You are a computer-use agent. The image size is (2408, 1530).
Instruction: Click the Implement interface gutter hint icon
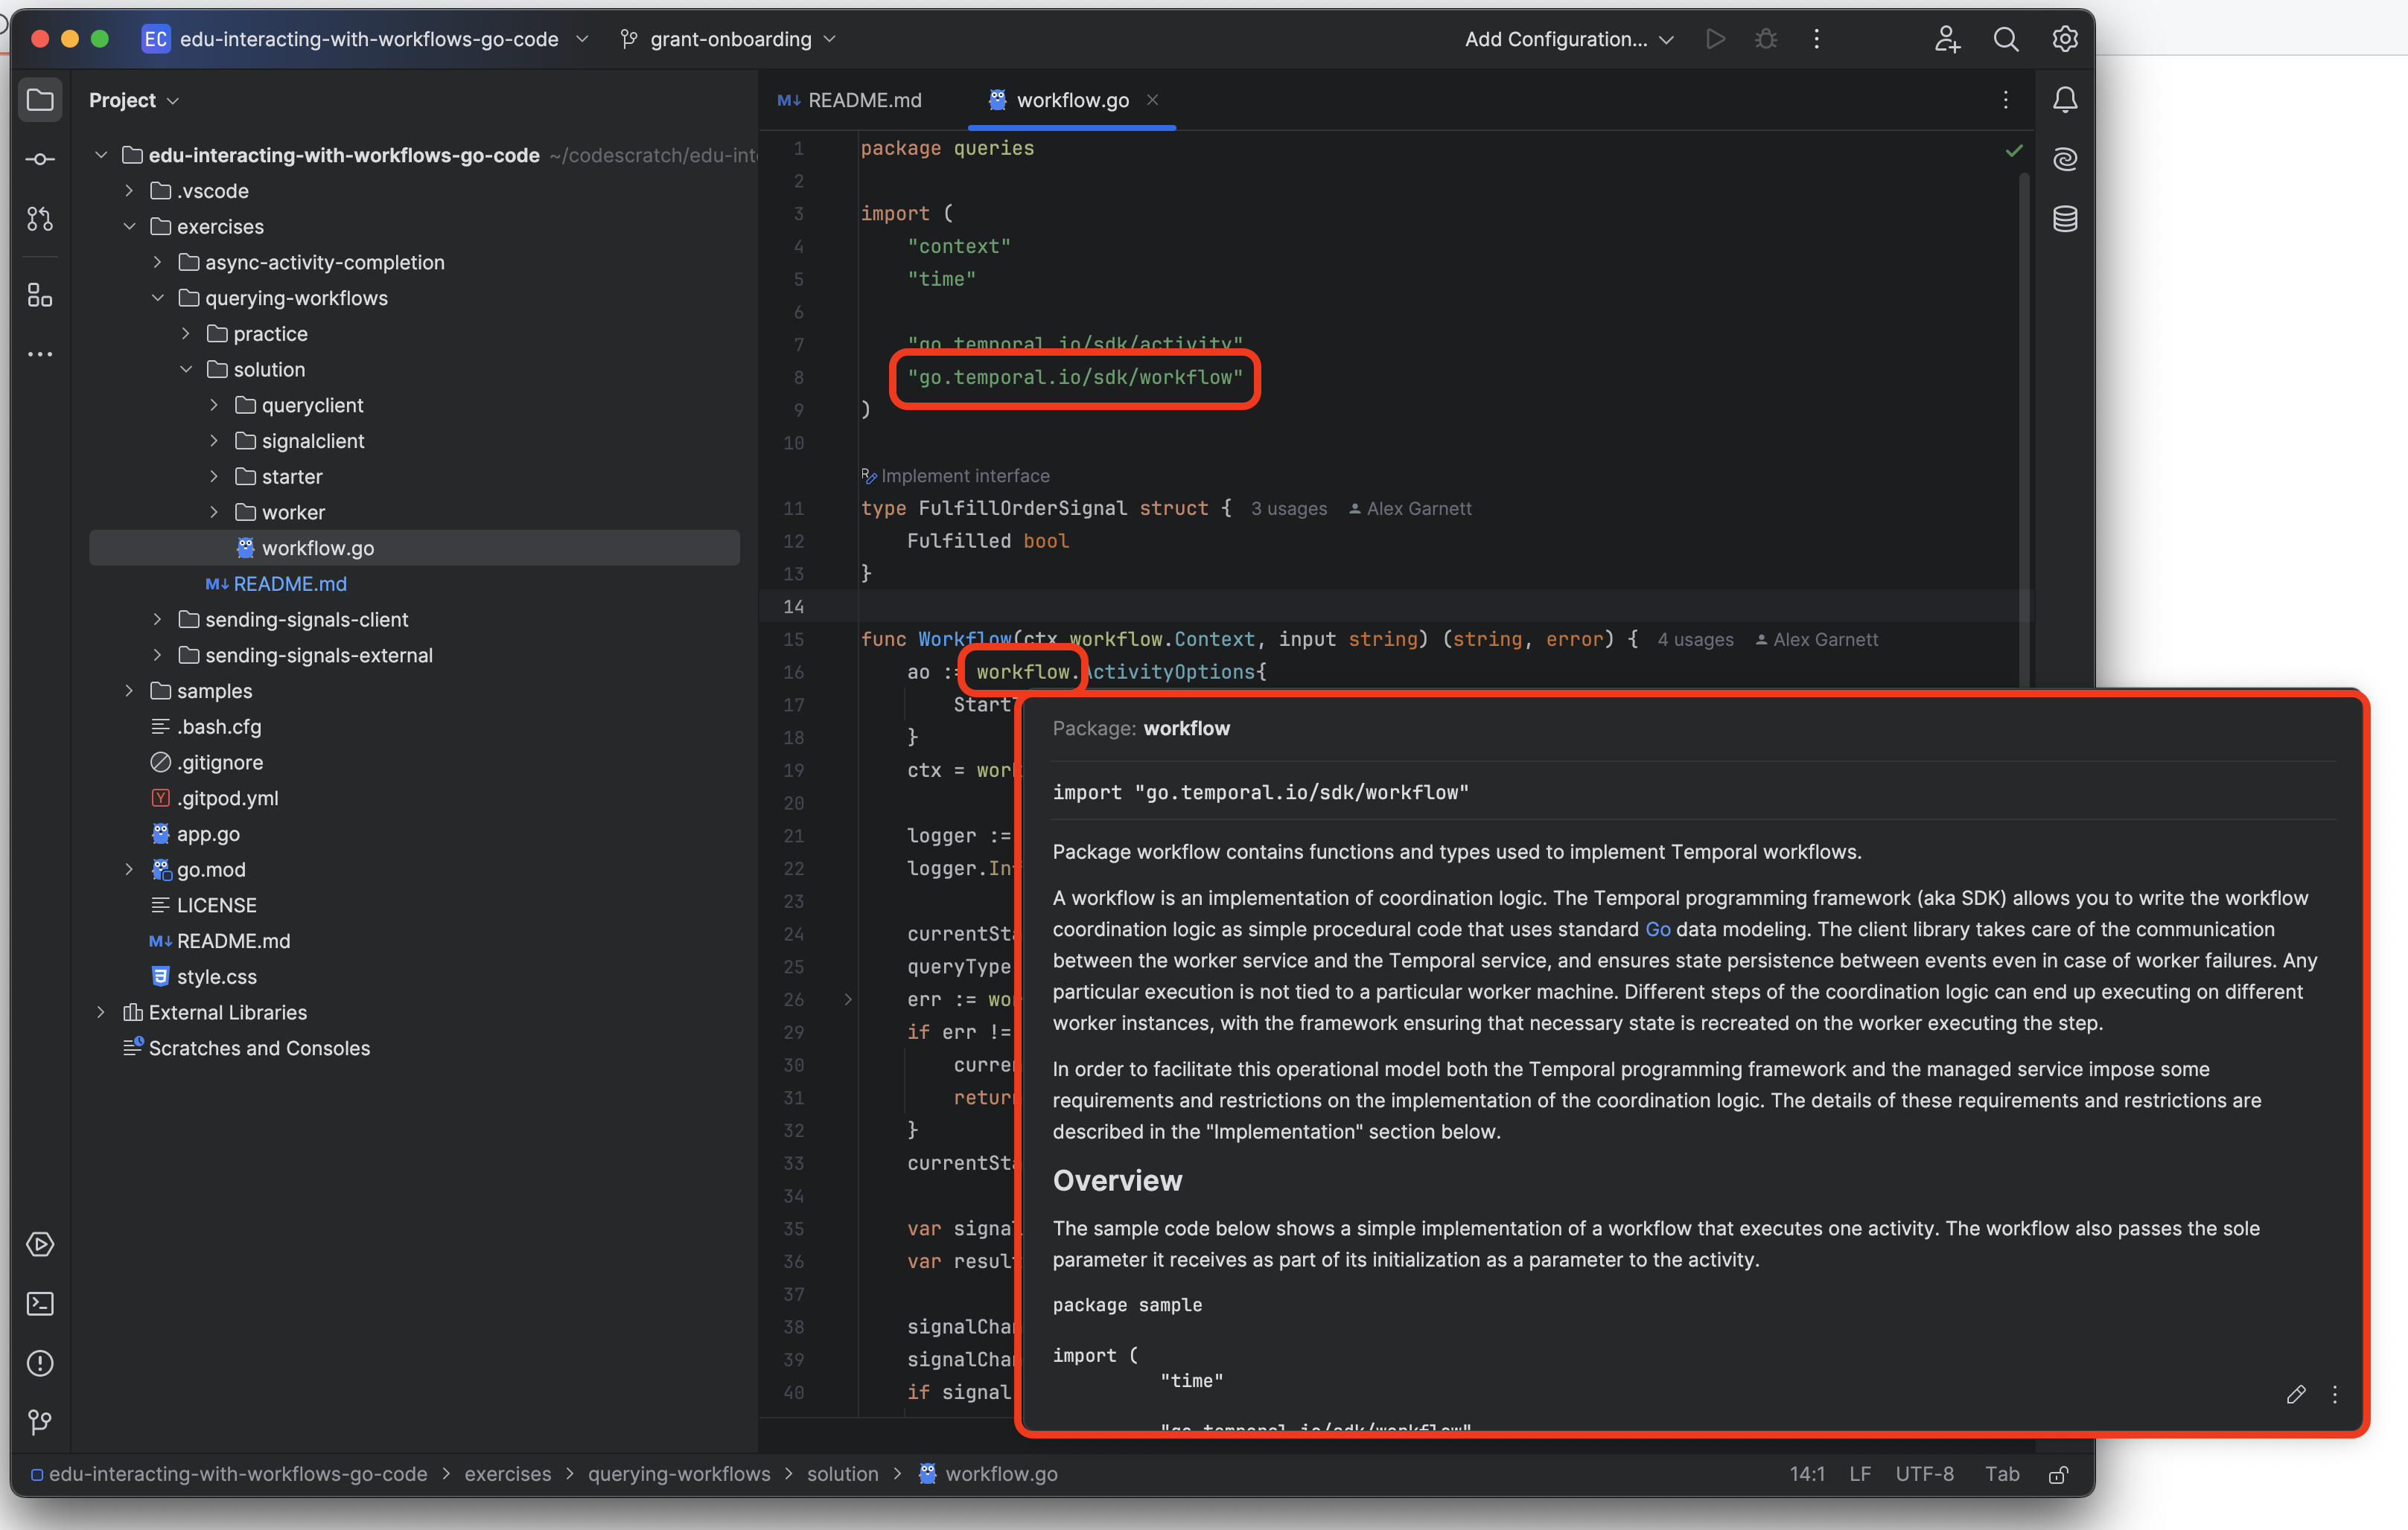(x=868, y=476)
